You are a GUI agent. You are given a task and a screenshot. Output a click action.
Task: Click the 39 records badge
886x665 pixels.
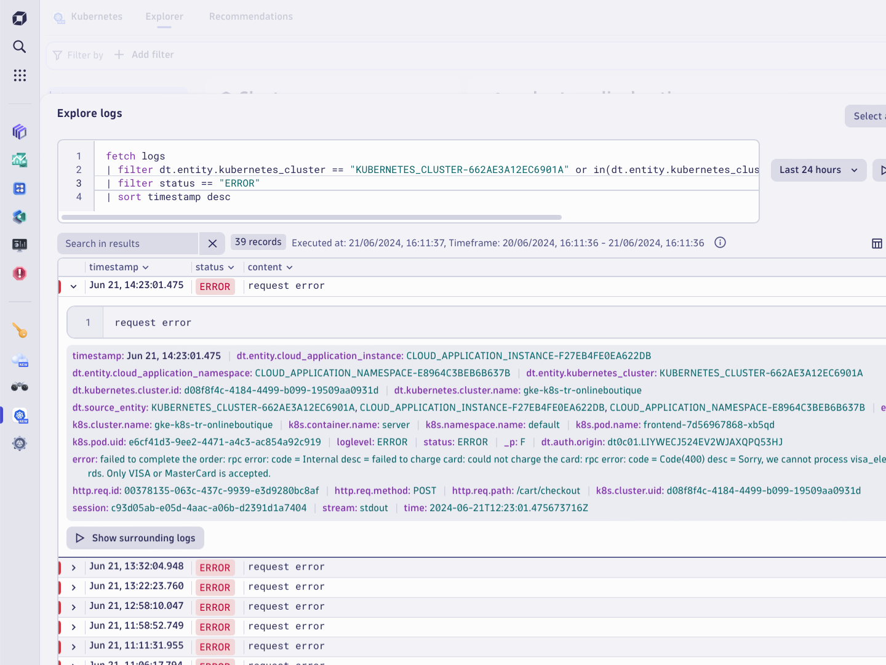pos(258,242)
